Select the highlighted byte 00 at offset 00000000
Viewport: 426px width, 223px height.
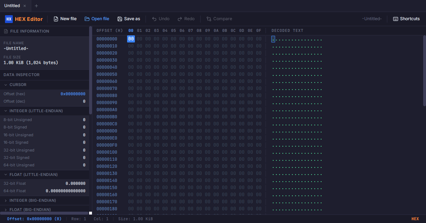click(x=131, y=39)
